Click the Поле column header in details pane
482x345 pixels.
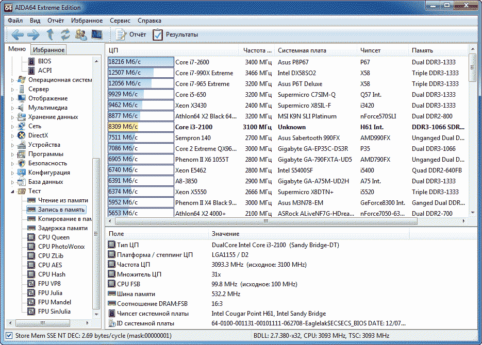click(x=157, y=234)
